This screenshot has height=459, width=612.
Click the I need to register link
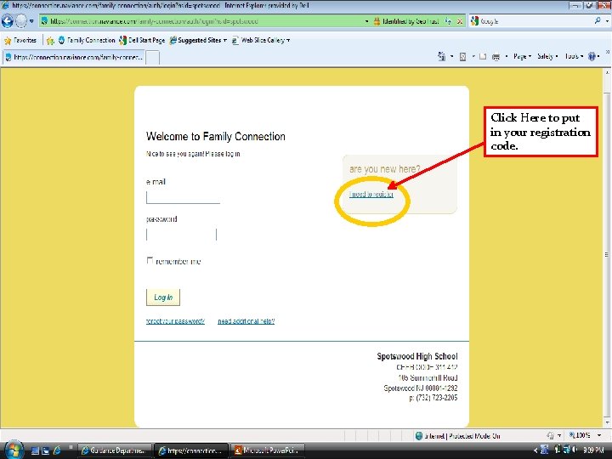pos(371,194)
